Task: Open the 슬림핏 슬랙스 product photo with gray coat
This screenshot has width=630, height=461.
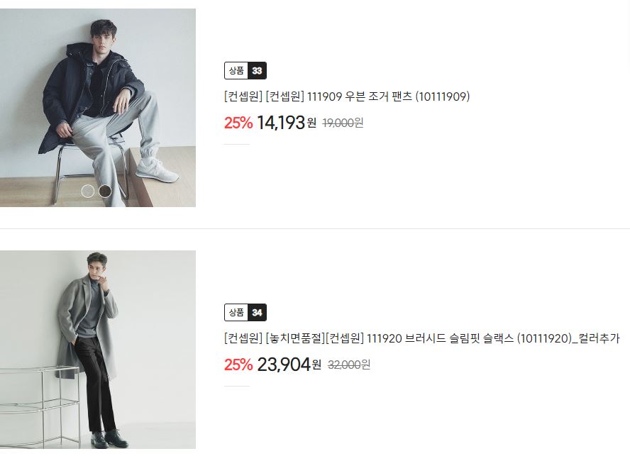Action: click(x=98, y=350)
